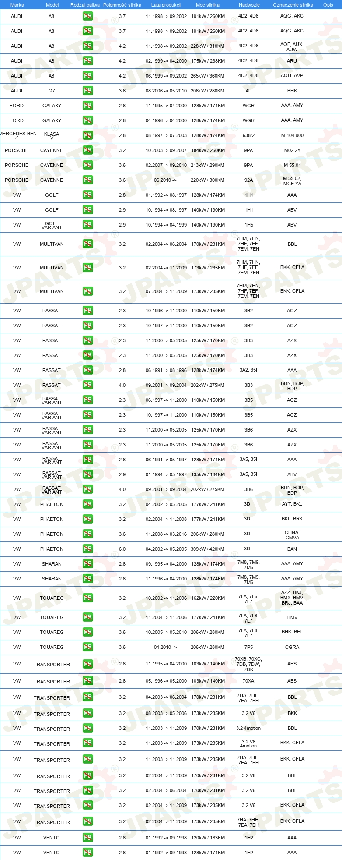The width and height of the screenshot is (342, 860).
Task: Click the fuel icon for VW PHAETON 3.6 CHNA
Action: point(87,534)
